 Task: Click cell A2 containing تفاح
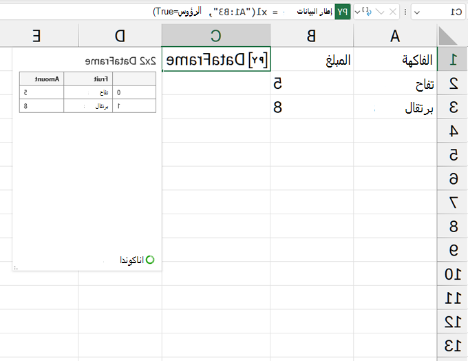coord(395,83)
